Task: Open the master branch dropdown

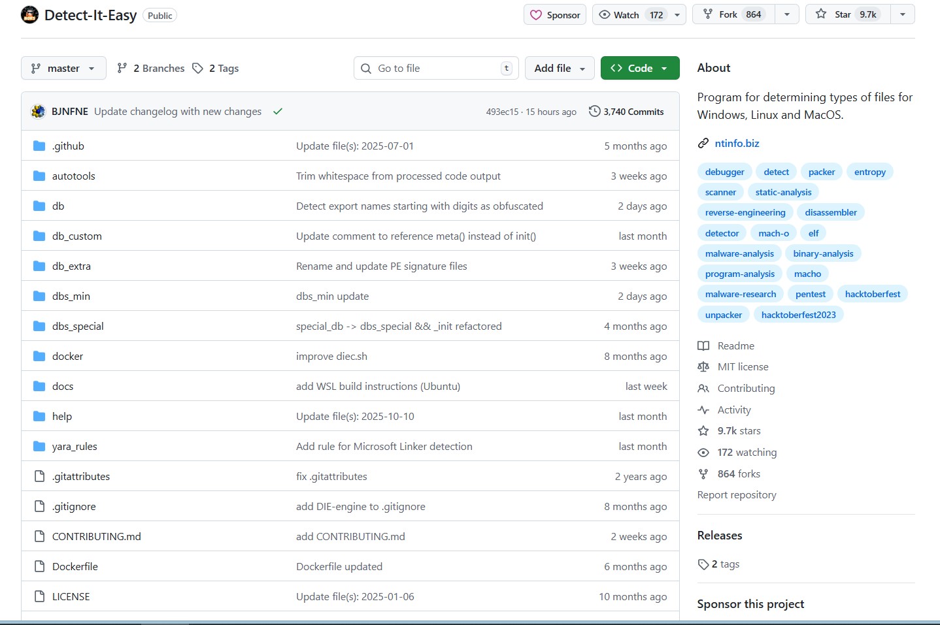Action: click(63, 68)
